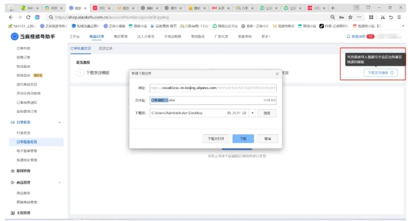Click the icon beside 卡密管理 in the sidebar
This screenshot has width=408, height=221.
[x=12, y=213]
